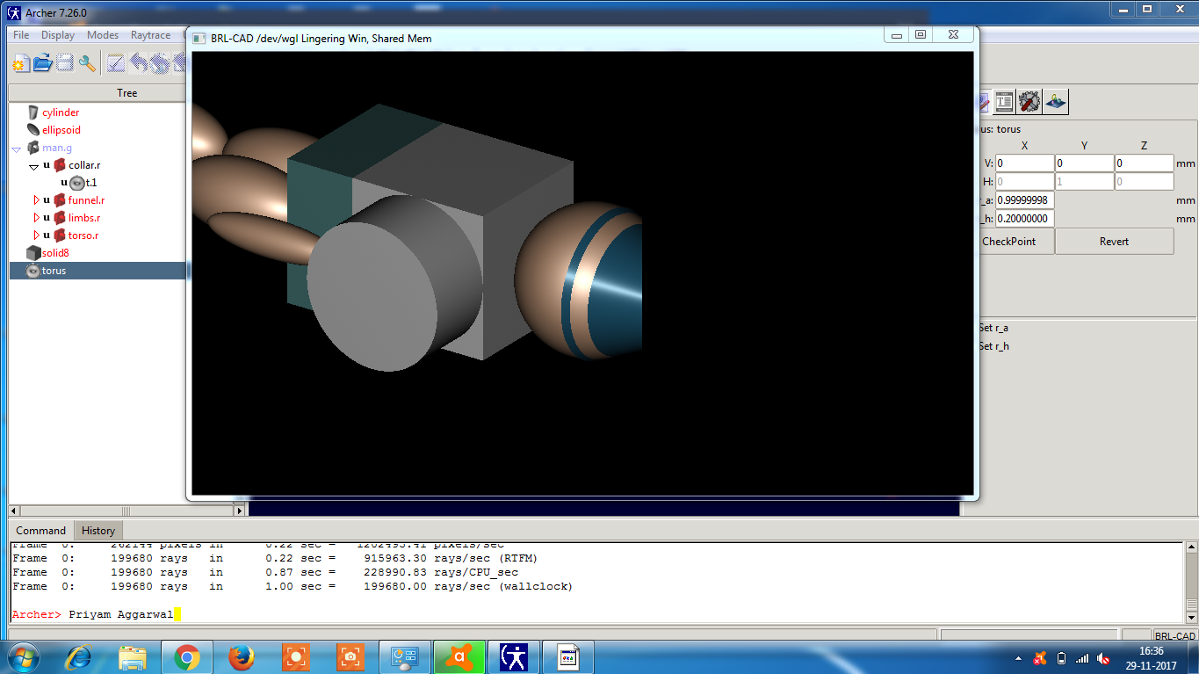Select the t.1 torus child node
The image size is (1199, 674).
pyautogui.click(x=90, y=183)
